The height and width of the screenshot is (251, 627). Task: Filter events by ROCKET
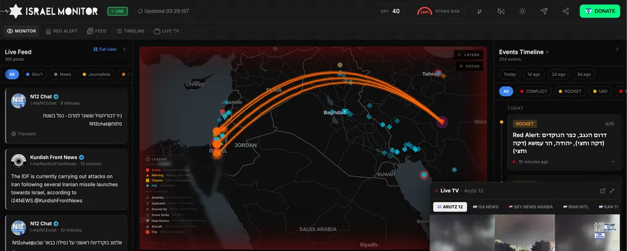570,91
